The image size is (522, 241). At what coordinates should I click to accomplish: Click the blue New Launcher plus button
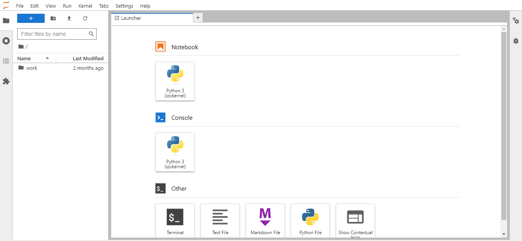point(31,18)
